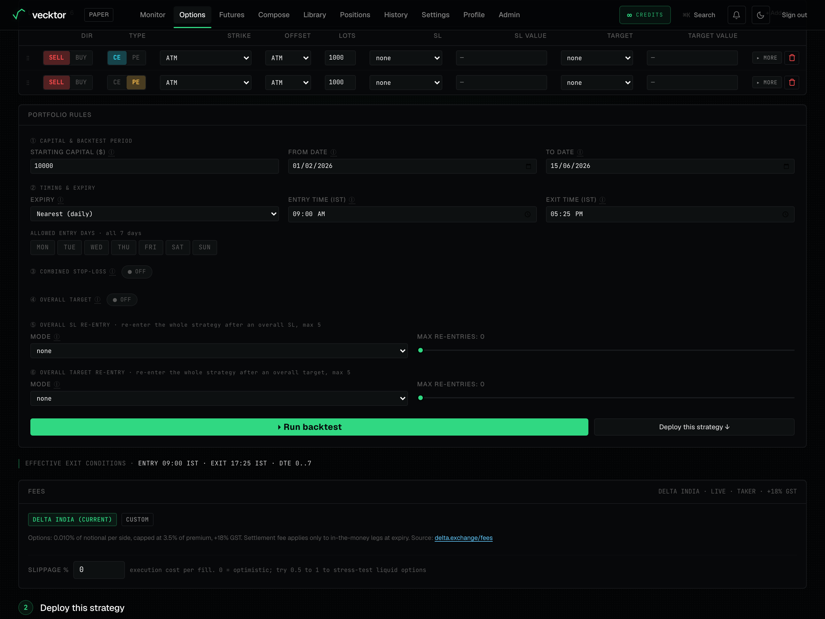Show info icon for Overall Target
The image size is (825, 619).
point(97,299)
